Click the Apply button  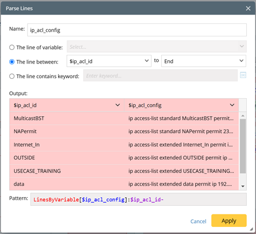(229, 220)
